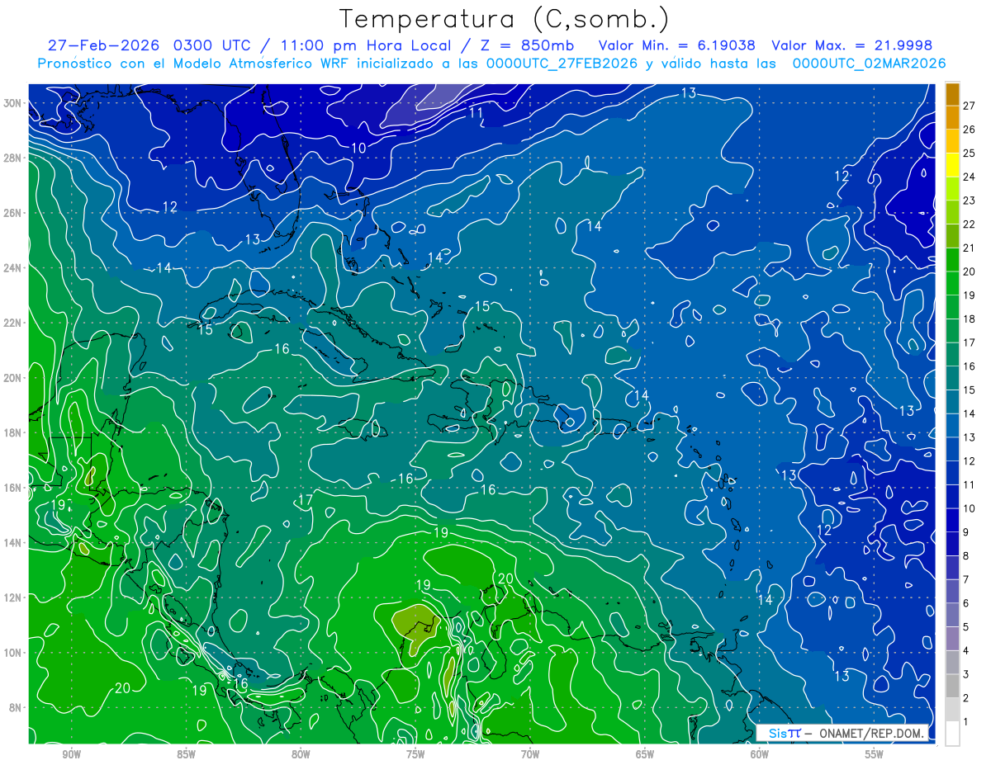
Task: Click the 10N latitude axis label
Action: point(14,652)
